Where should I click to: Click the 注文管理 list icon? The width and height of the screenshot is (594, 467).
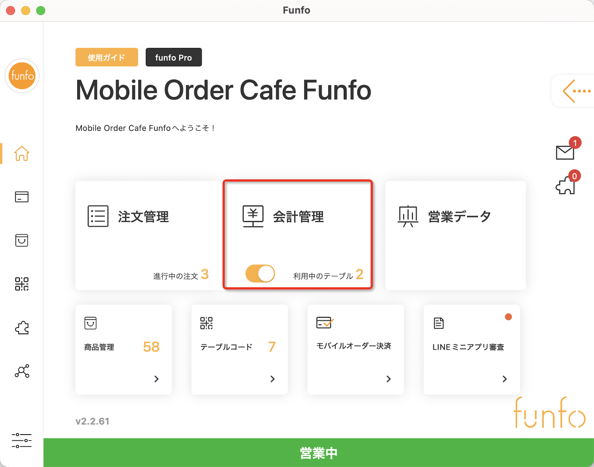click(x=98, y=216)
